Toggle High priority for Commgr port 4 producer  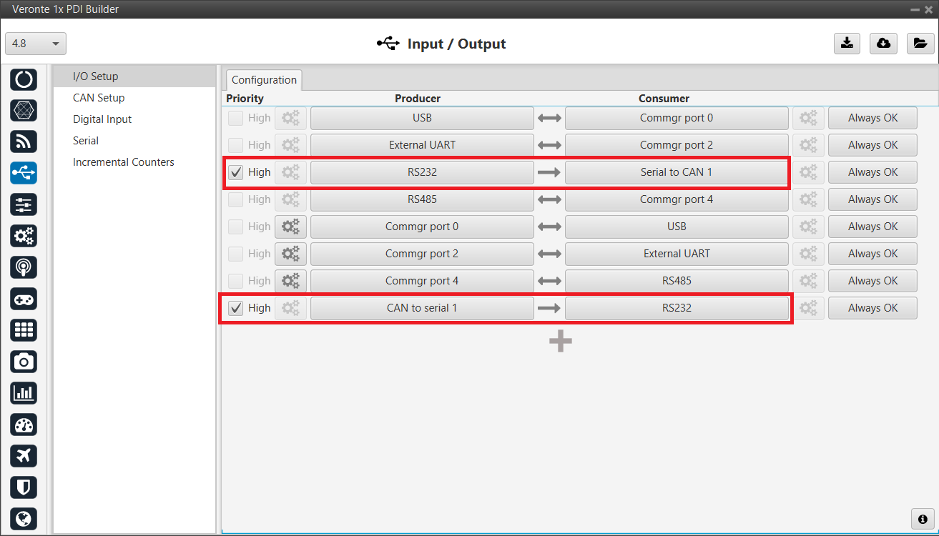(x=235, y=281)
